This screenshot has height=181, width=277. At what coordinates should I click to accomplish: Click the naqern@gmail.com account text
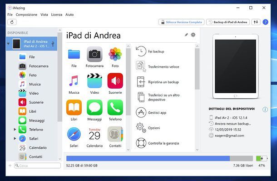click(x=229, y=136)
